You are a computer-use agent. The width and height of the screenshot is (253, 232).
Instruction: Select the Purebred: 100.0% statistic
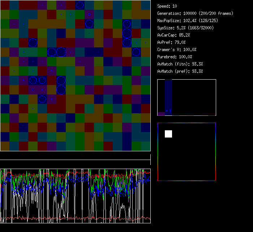pos(175,57)
